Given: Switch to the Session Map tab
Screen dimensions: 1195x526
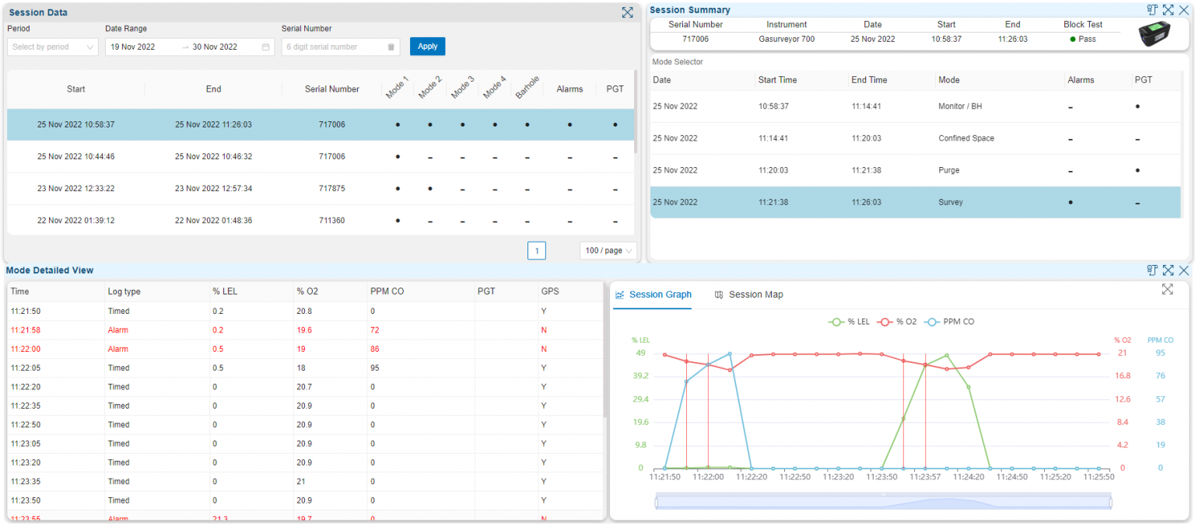Looking at the screenshot, I should [x=755, y=294].
